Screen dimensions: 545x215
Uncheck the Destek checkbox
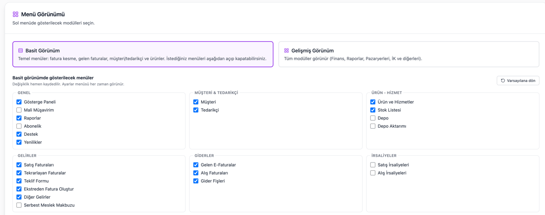click(19, 134)
